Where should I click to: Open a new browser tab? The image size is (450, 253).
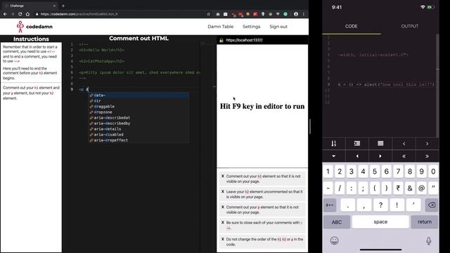pos(63,6)
